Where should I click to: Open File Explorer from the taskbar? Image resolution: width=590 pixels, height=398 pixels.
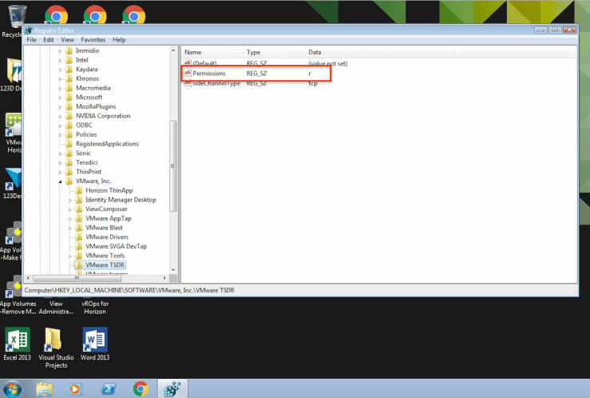pos(45,388)
